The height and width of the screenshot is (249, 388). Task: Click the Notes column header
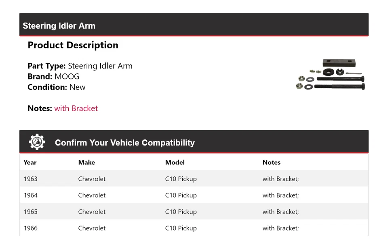click(x=272, y=162)
